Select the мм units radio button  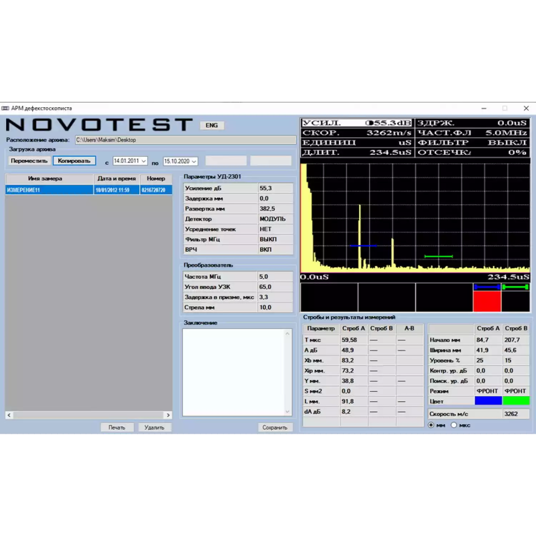431,425
